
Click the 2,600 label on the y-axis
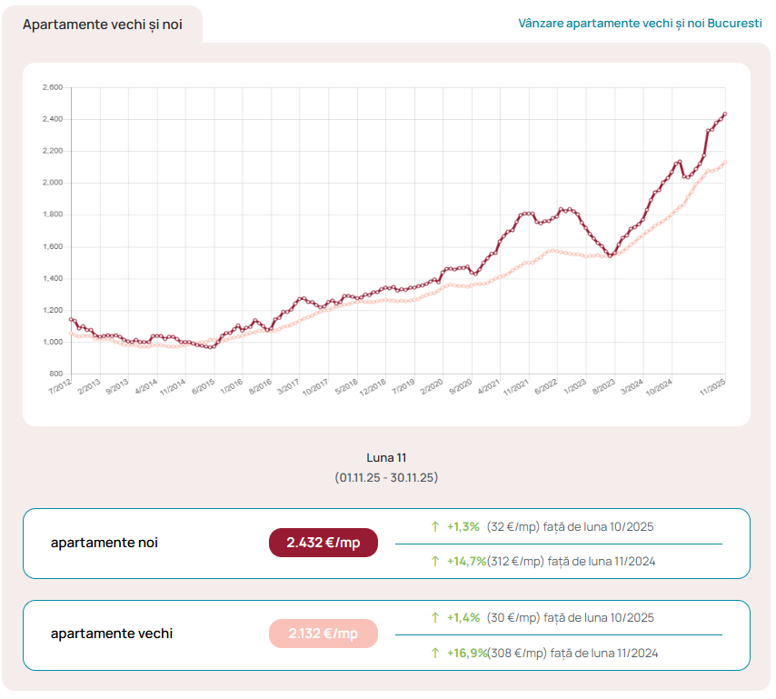(x=53, y=88)
